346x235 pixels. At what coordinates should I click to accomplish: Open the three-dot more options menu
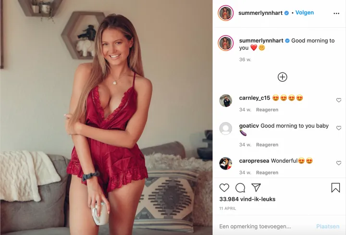tap(336, 13)
